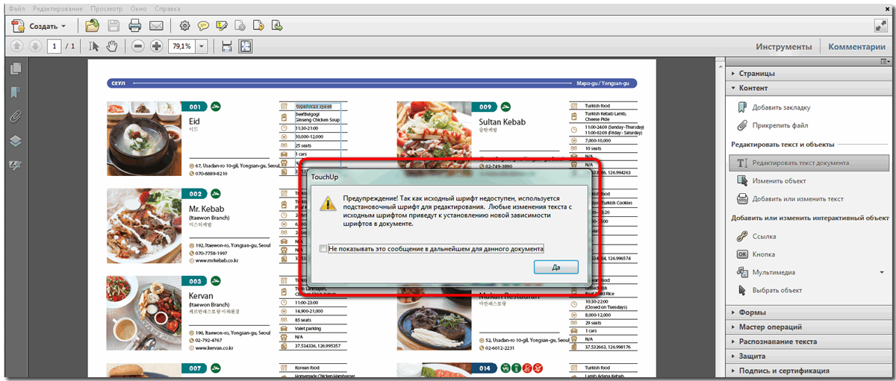896x381 pixels.
Task: Open the attachments paperclip panel
Action: [x=15, y=116]
